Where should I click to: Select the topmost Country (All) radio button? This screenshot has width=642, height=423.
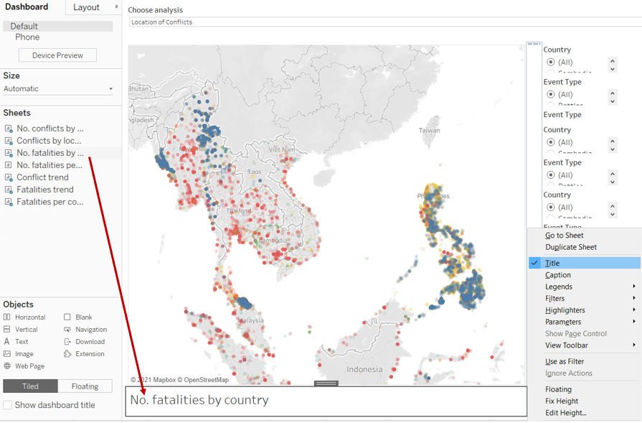coord(551,62)
